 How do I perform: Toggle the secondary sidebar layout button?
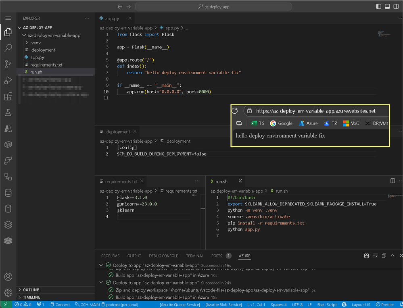coord(396,6)
